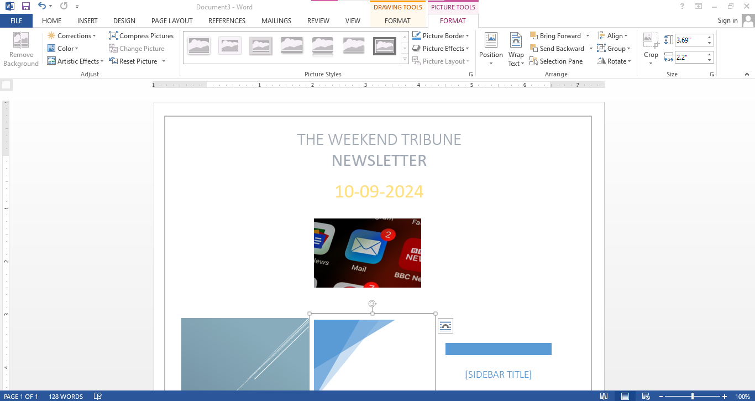Image resolution: width=755 pixels, height=401 pixels.
Task: Expand the Rotate options
Action: [x=614, y=61]
